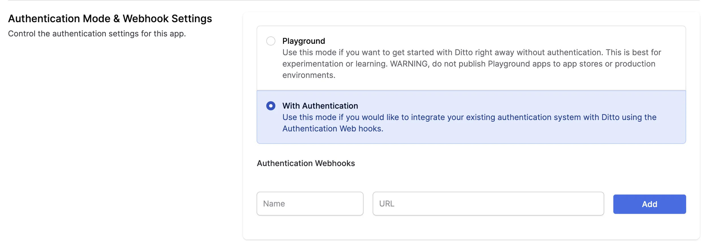Click the "Playground" option title
The image size is (718, 244).
[x=304, y=41]
